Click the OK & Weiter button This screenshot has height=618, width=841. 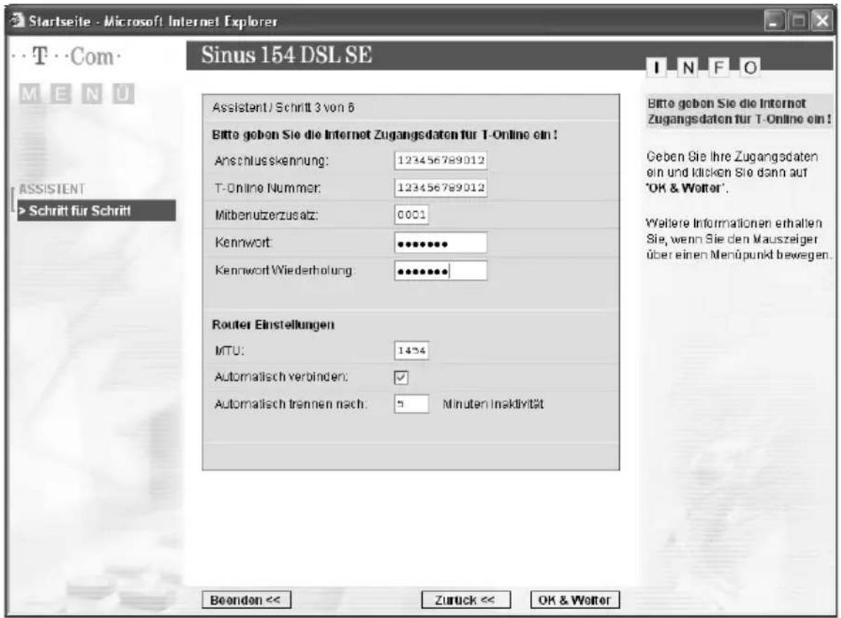[575, 600]
